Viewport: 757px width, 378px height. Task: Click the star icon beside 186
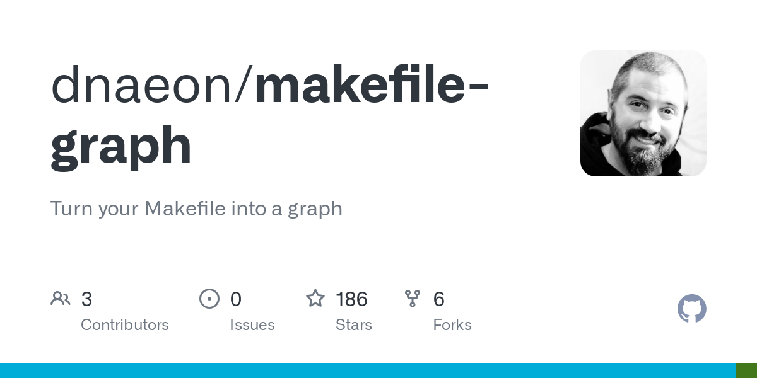[315, 298]
